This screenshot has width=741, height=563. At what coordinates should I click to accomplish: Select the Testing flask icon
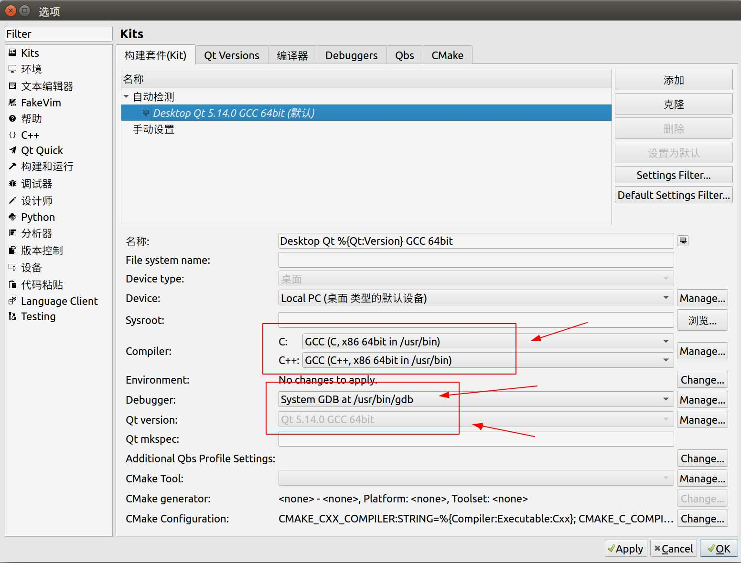coord(12,316)
